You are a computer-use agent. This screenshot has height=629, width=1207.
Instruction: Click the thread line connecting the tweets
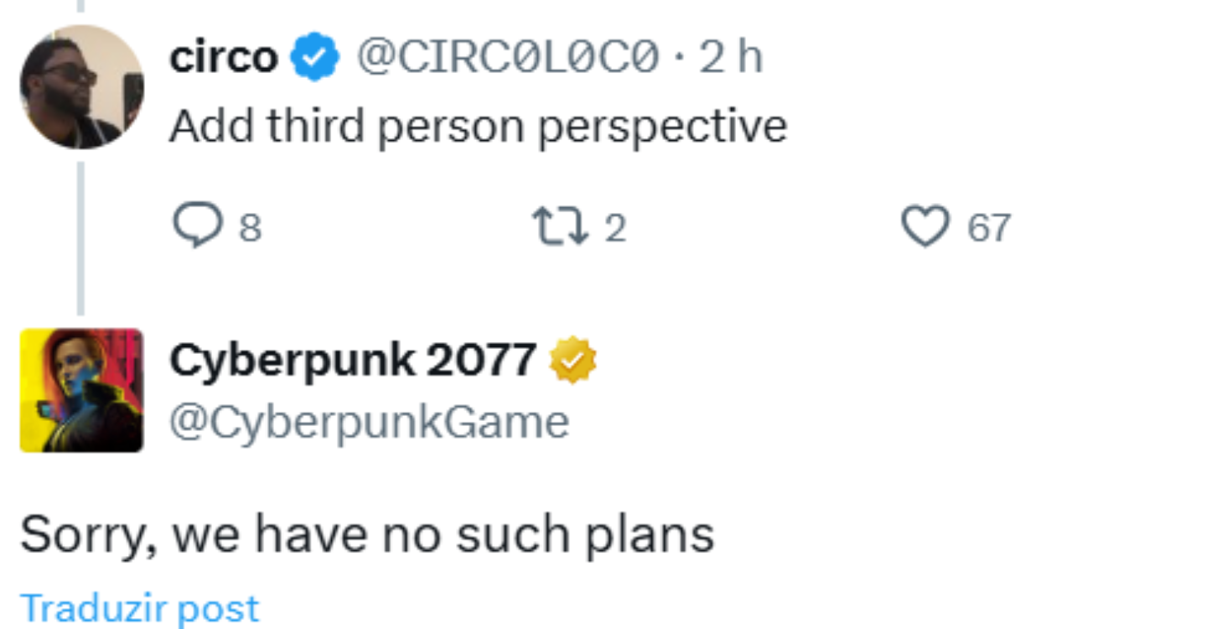(80, 238)
